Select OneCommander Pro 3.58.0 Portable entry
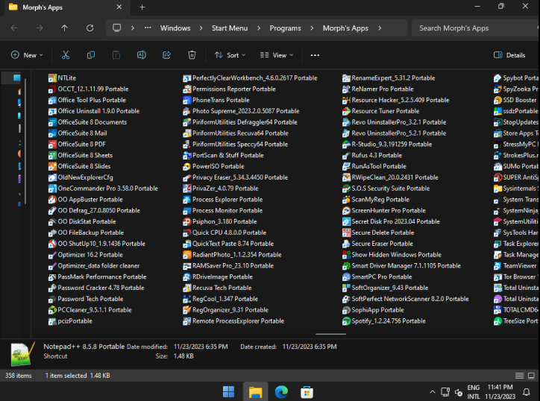 104,189
